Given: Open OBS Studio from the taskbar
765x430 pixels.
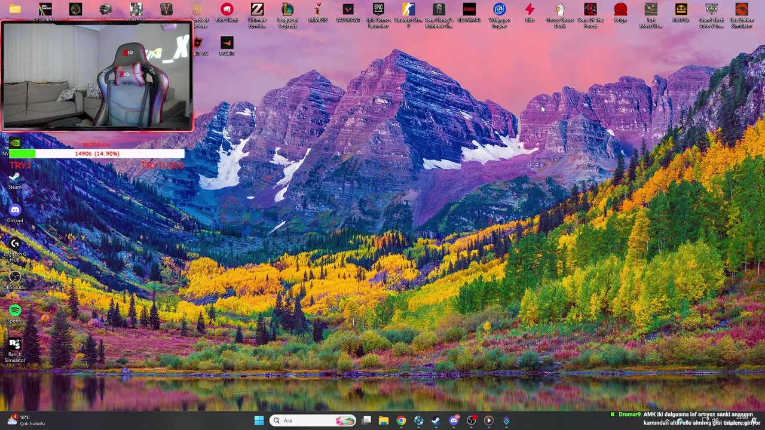Looking at the screenshot, I should pyautogui.click(x=471, y=420).
